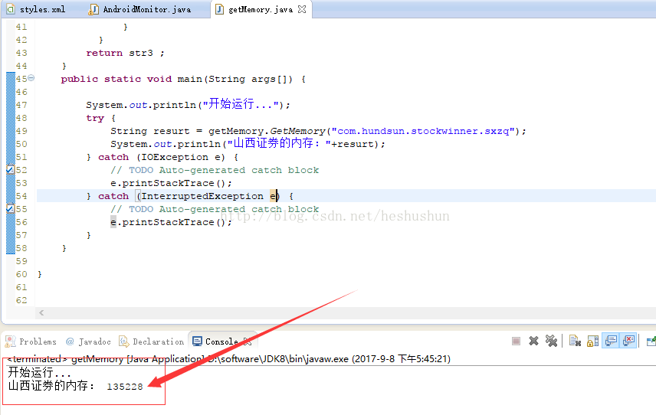
Task: Collapse the main method fold on line 45
Action: click(x=31, y=78)
